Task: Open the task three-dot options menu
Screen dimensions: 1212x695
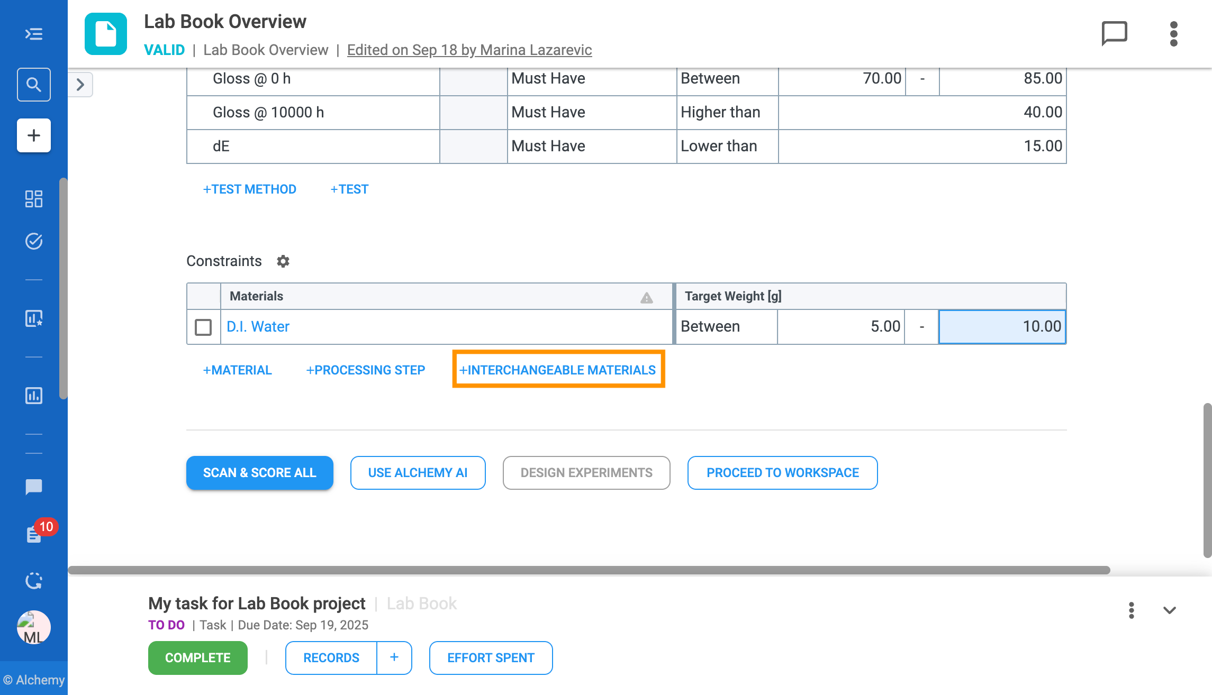Action: click(x=1131, y=610)
